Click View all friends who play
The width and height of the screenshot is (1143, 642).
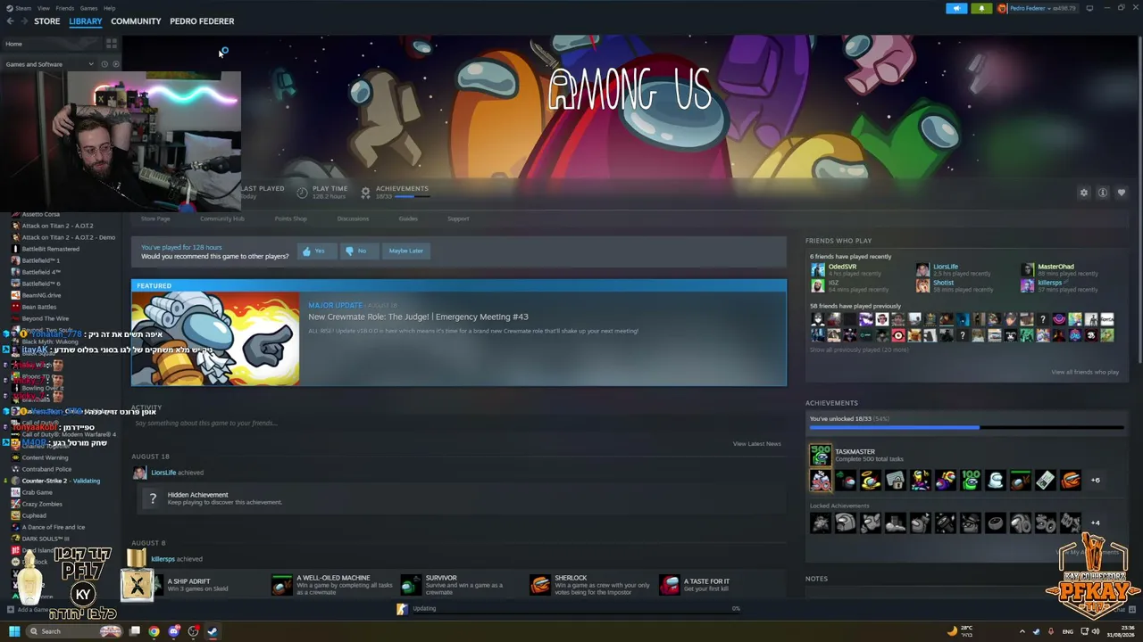[x=1085, y=372]
